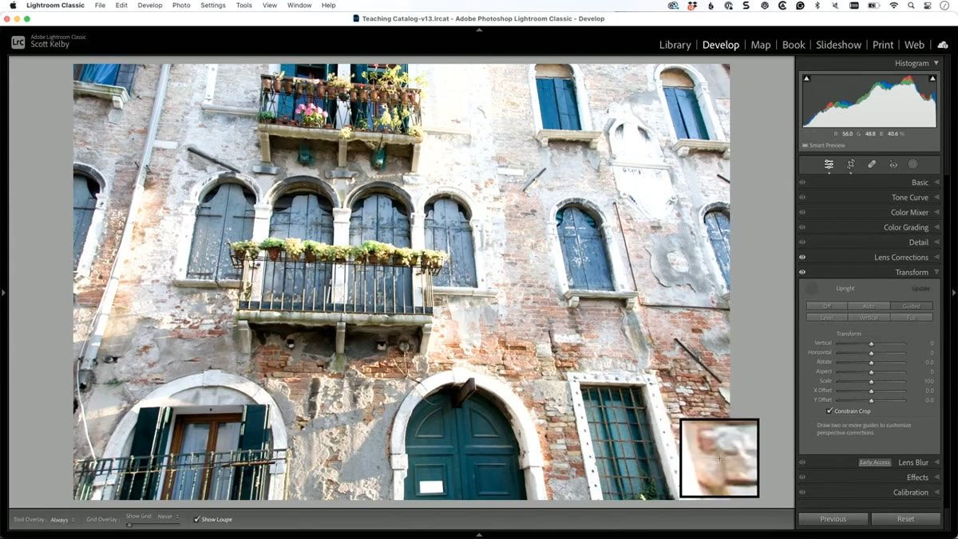Toggle histogram highlight clipping indicator

pos(932,78)
